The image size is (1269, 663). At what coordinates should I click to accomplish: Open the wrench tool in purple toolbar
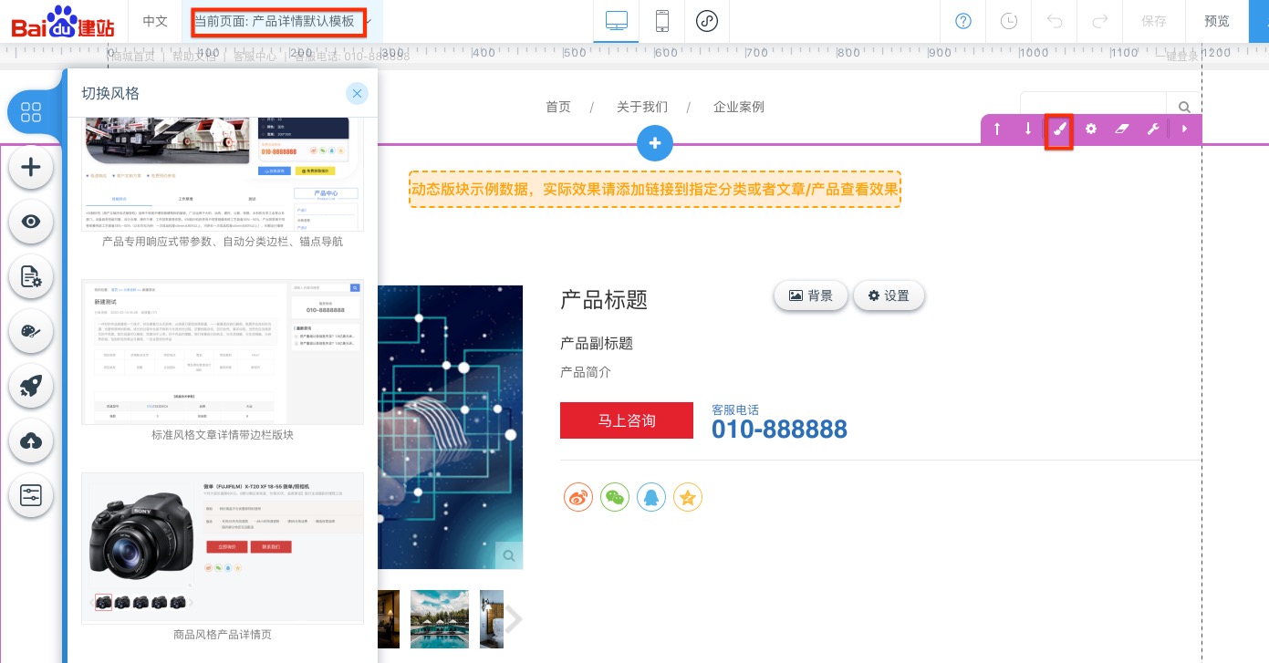tap(1153, 129)
